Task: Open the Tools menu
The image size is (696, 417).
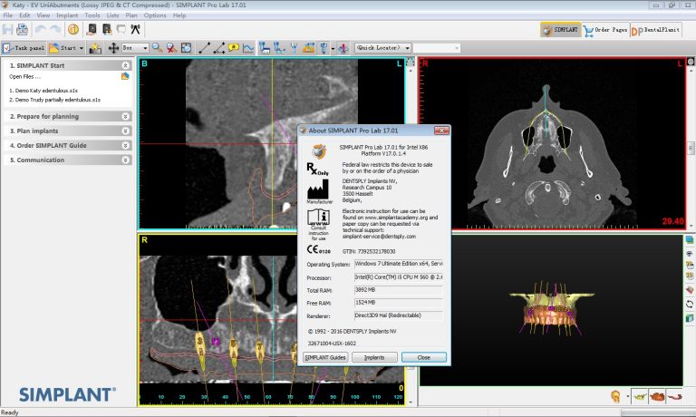Action: [92, 15]
